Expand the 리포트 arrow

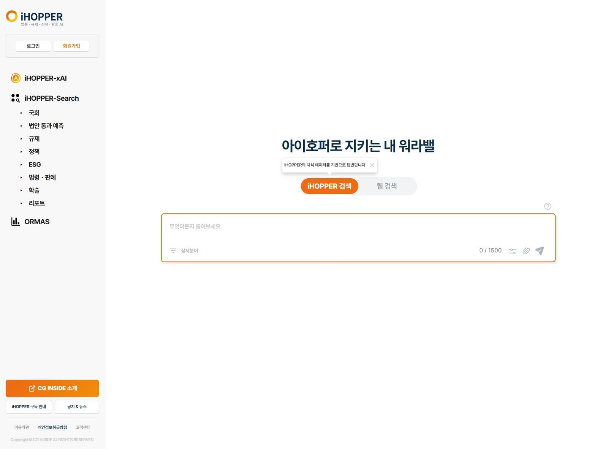pyautogui.click(x=21, y=203)
